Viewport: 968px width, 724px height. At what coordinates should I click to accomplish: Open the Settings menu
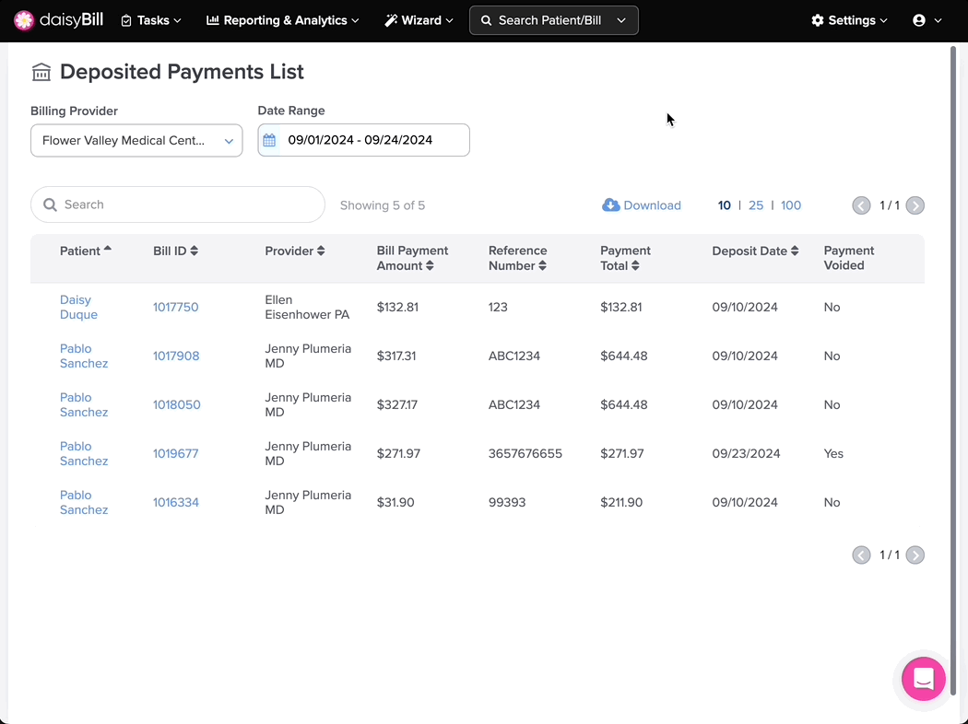coord(849,20)
